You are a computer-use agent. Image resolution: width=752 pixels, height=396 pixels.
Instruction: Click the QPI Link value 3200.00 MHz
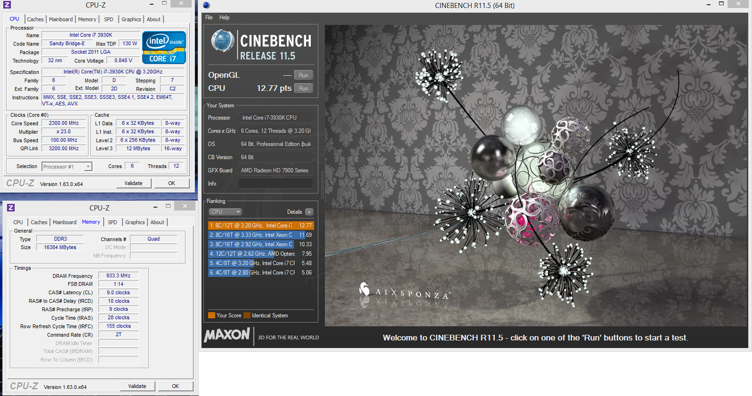pyautogui.click(x=64, y=149)
